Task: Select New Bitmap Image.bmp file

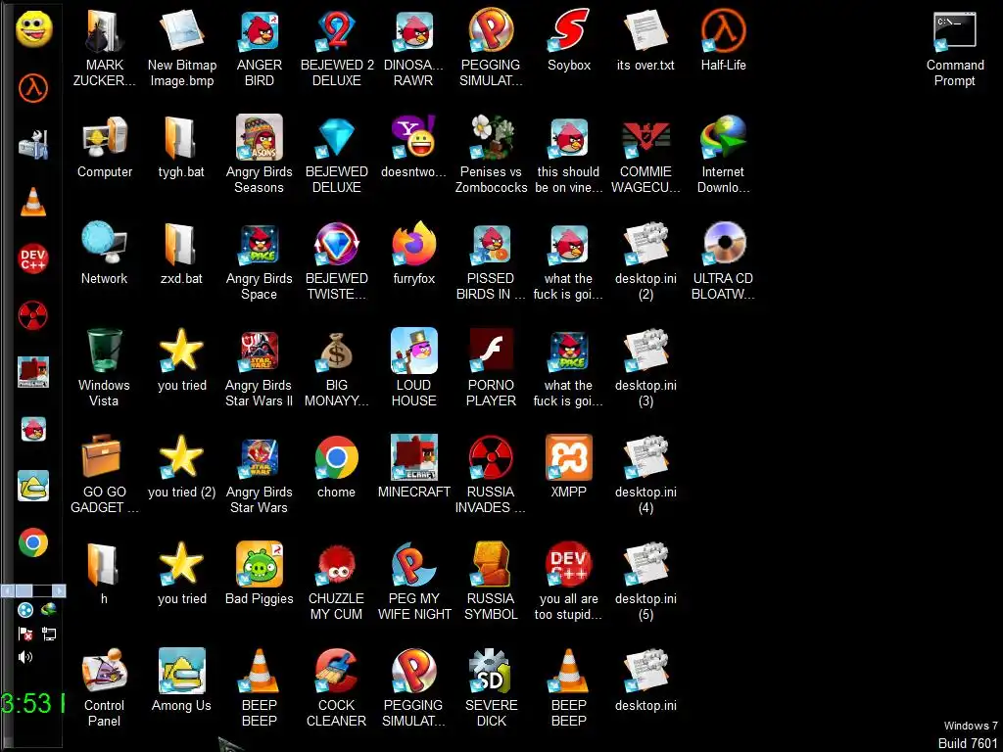Action: point(181,48)
